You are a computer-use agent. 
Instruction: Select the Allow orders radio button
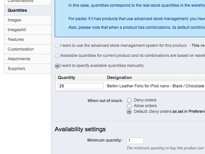[129, 106]
